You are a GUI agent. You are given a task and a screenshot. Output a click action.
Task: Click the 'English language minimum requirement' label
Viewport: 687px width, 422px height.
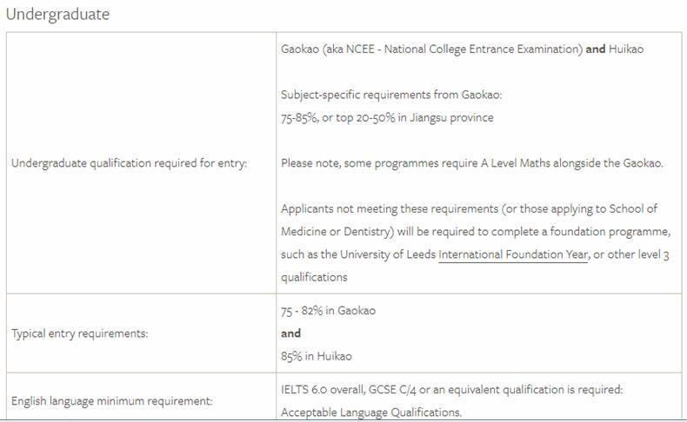(x=111, y=401)
